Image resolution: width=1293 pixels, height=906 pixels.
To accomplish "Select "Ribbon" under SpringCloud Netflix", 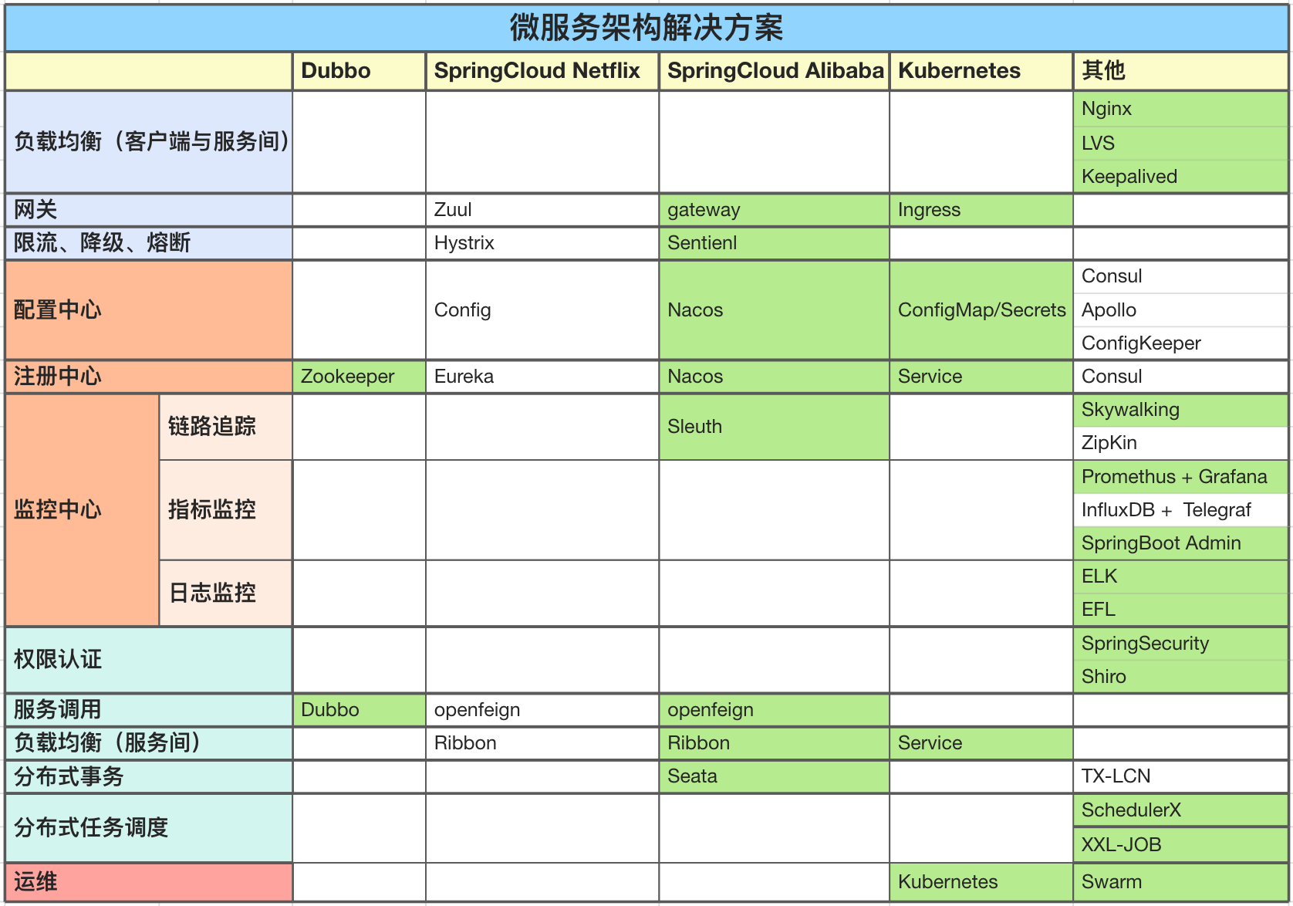I will click(542, 743).
